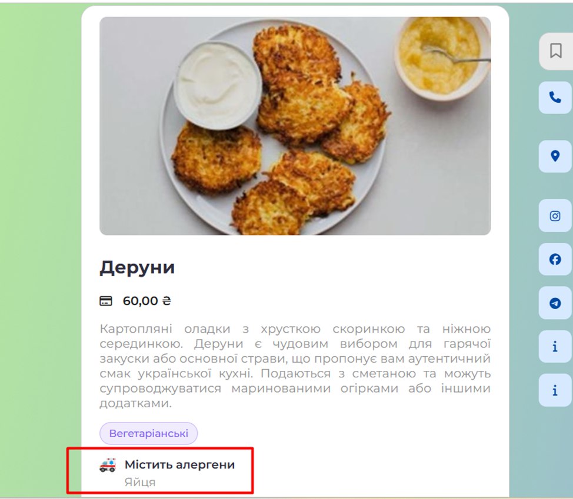Click the Яйця allergen text
This screenshot has width=573, height=499.
140,482
